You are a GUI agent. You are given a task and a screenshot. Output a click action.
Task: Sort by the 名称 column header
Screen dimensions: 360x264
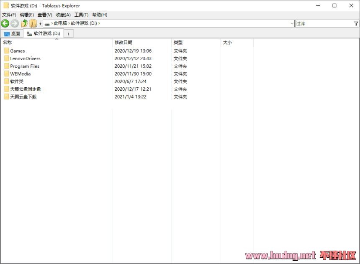pos(57,42)
